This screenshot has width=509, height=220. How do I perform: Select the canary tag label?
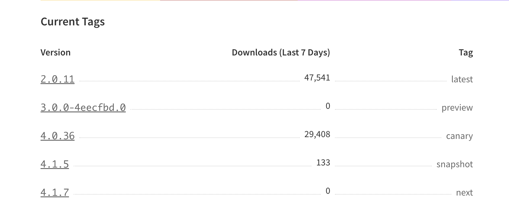460,136
